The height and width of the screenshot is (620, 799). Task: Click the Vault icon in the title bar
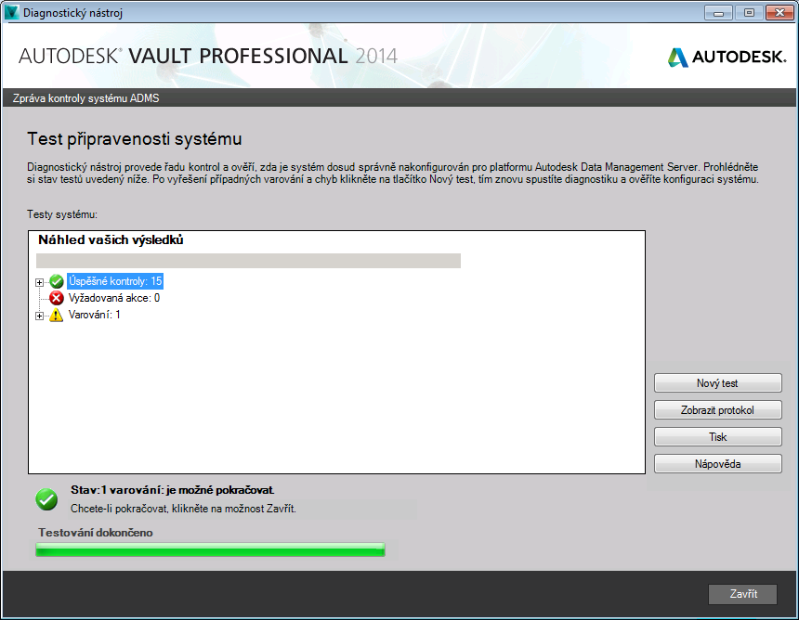coord(11,12)
